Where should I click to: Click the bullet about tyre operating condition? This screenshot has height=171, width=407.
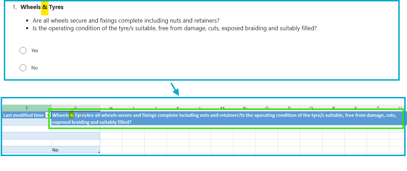[x=175, y=28]
